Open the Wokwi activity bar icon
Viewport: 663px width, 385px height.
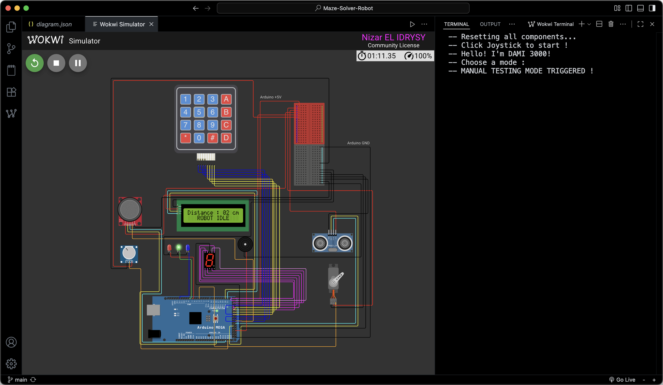pyautogui.click(x=11, y=113)
